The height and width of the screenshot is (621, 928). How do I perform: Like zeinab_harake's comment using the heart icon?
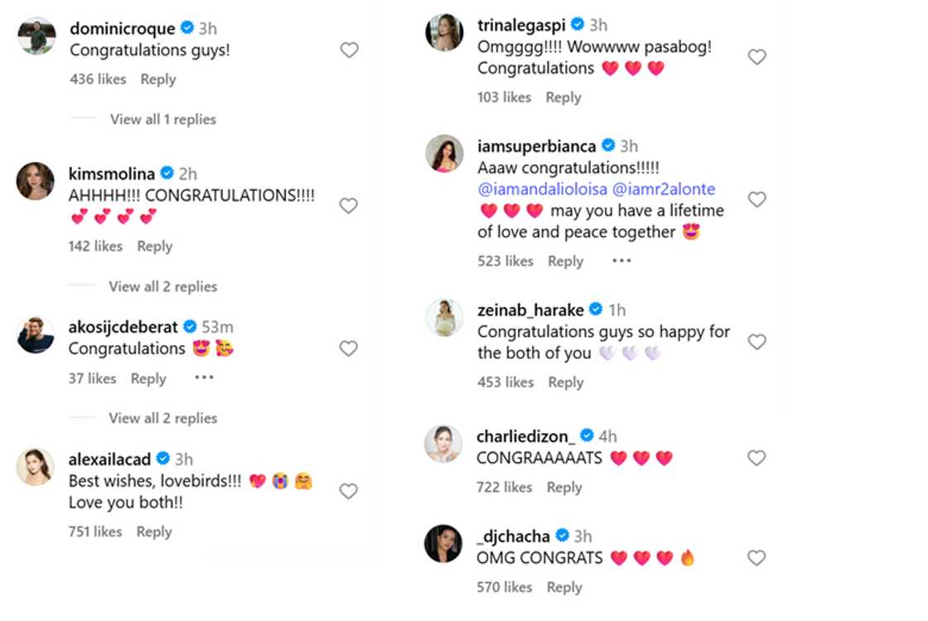point(756,341)
